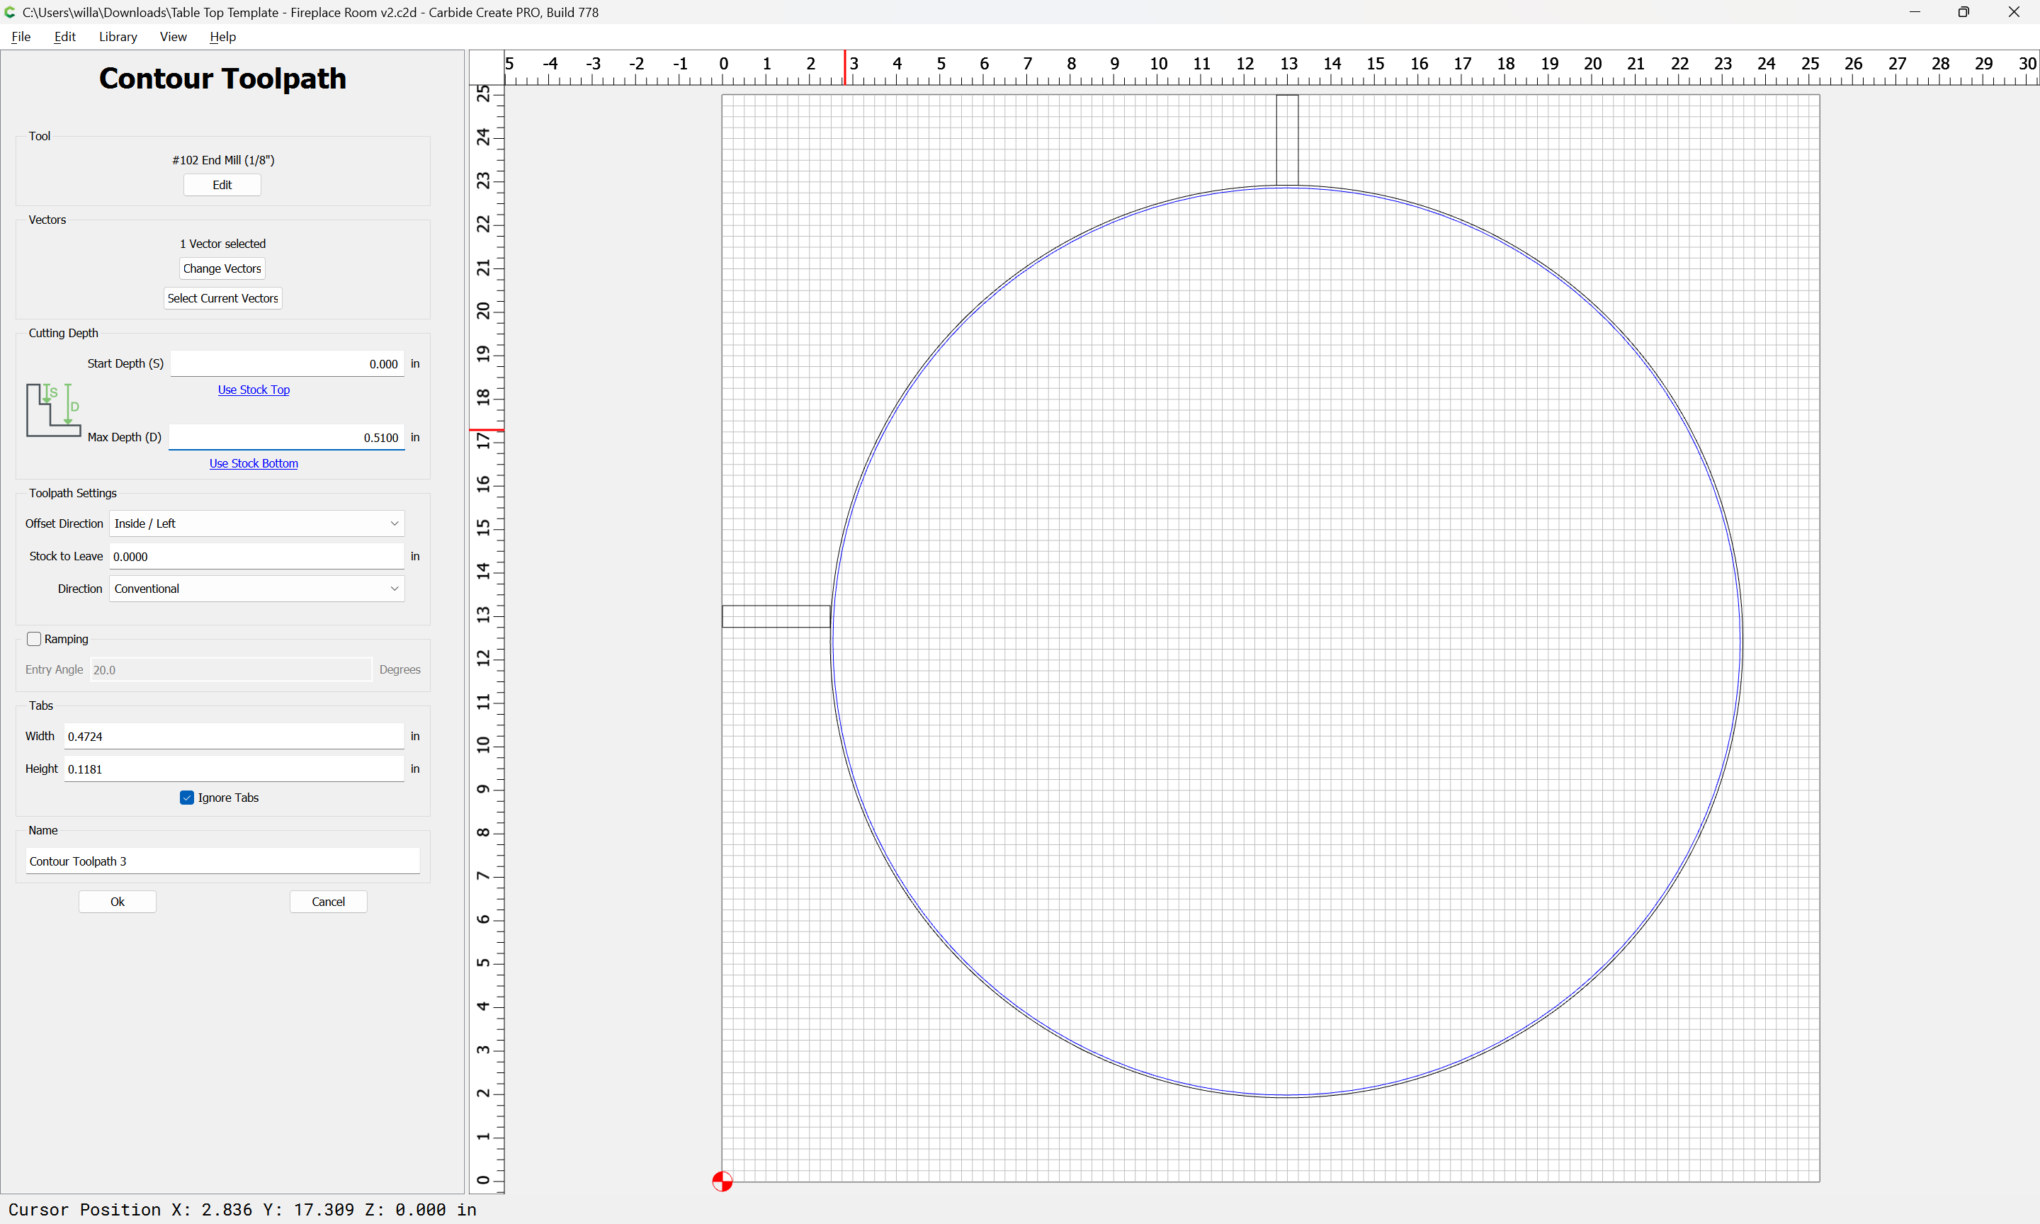Click the toolpath Name field
Screen dimensions: 2040x1224
coord(222,861)
